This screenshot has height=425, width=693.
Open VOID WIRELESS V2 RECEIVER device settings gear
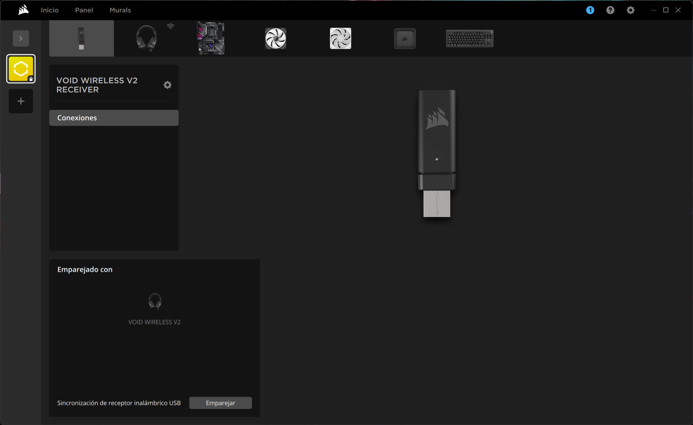(168, 85)
